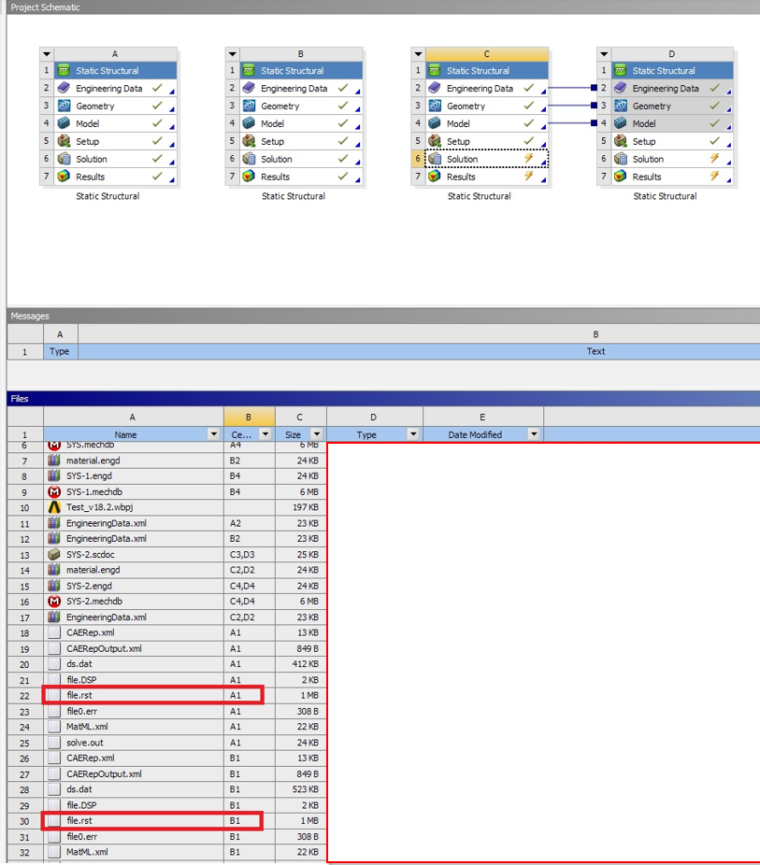Screen dimensions: 760x865
Task: Open system A dropdown arrow menu
Action: point(47,54)
